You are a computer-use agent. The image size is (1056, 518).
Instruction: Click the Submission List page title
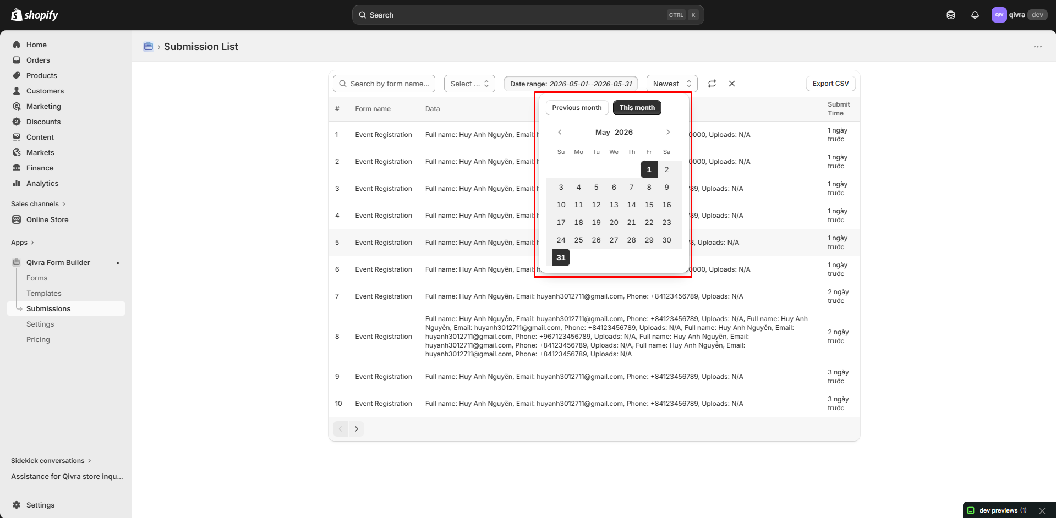tap(201, 47)
